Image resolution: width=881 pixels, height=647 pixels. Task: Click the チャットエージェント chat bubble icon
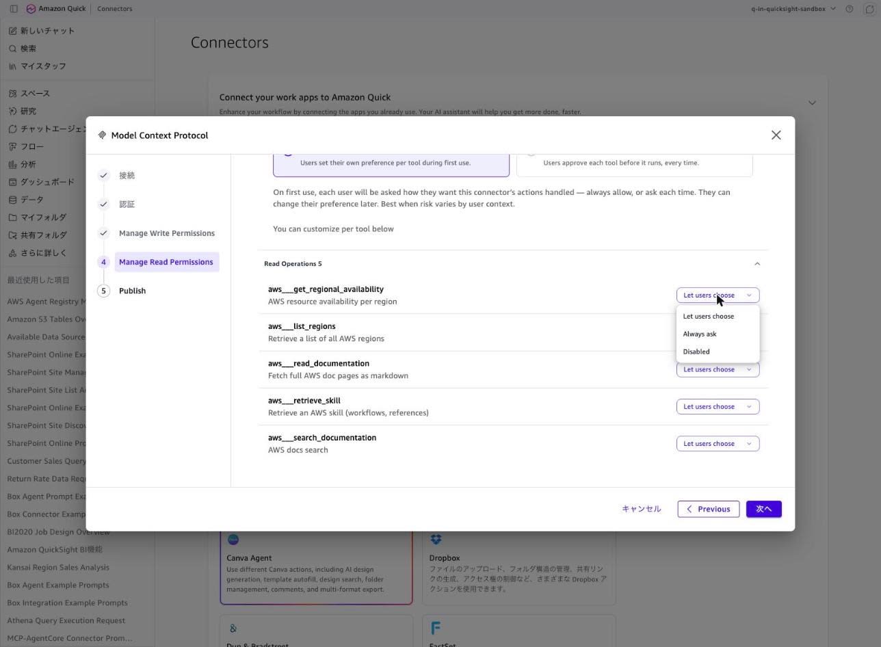point(12,129)
